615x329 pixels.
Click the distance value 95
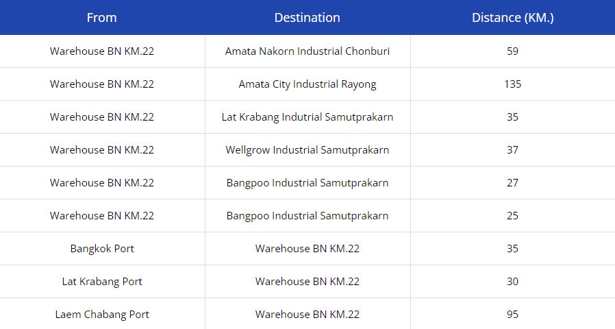[x=513, y=315]
